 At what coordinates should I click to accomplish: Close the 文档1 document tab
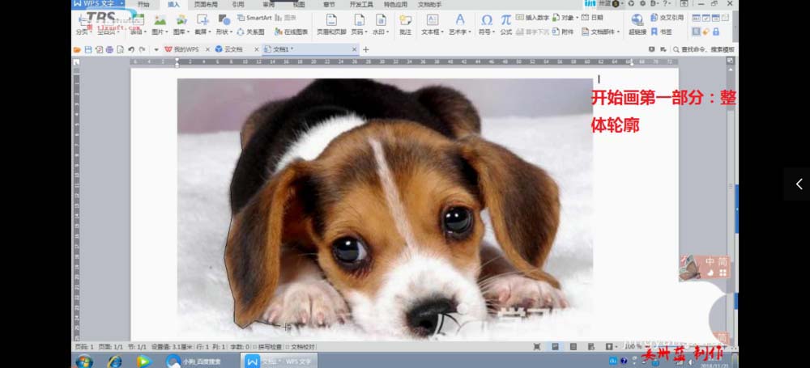[x=355, y=49]
